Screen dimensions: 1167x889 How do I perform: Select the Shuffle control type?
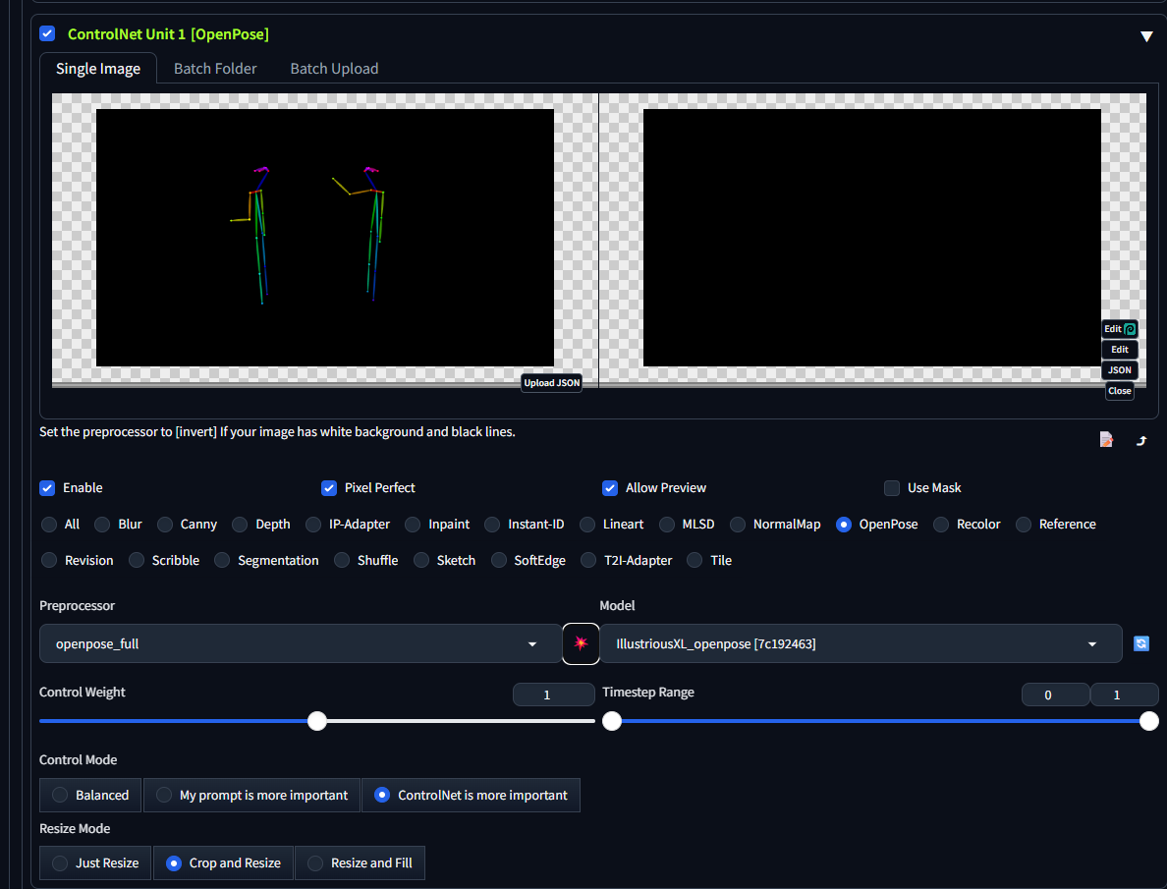(x=366, y=561)
